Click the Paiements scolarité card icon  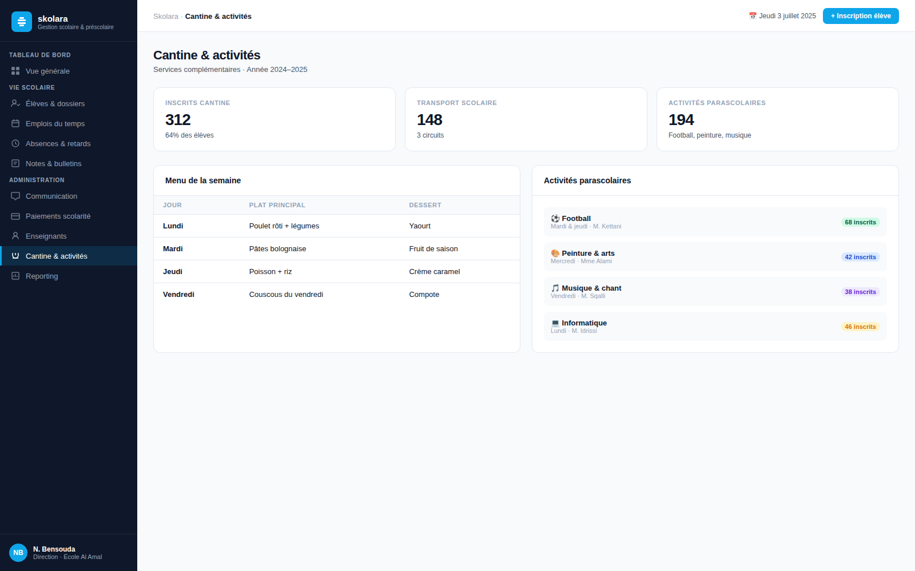click(x=15, y=216)
